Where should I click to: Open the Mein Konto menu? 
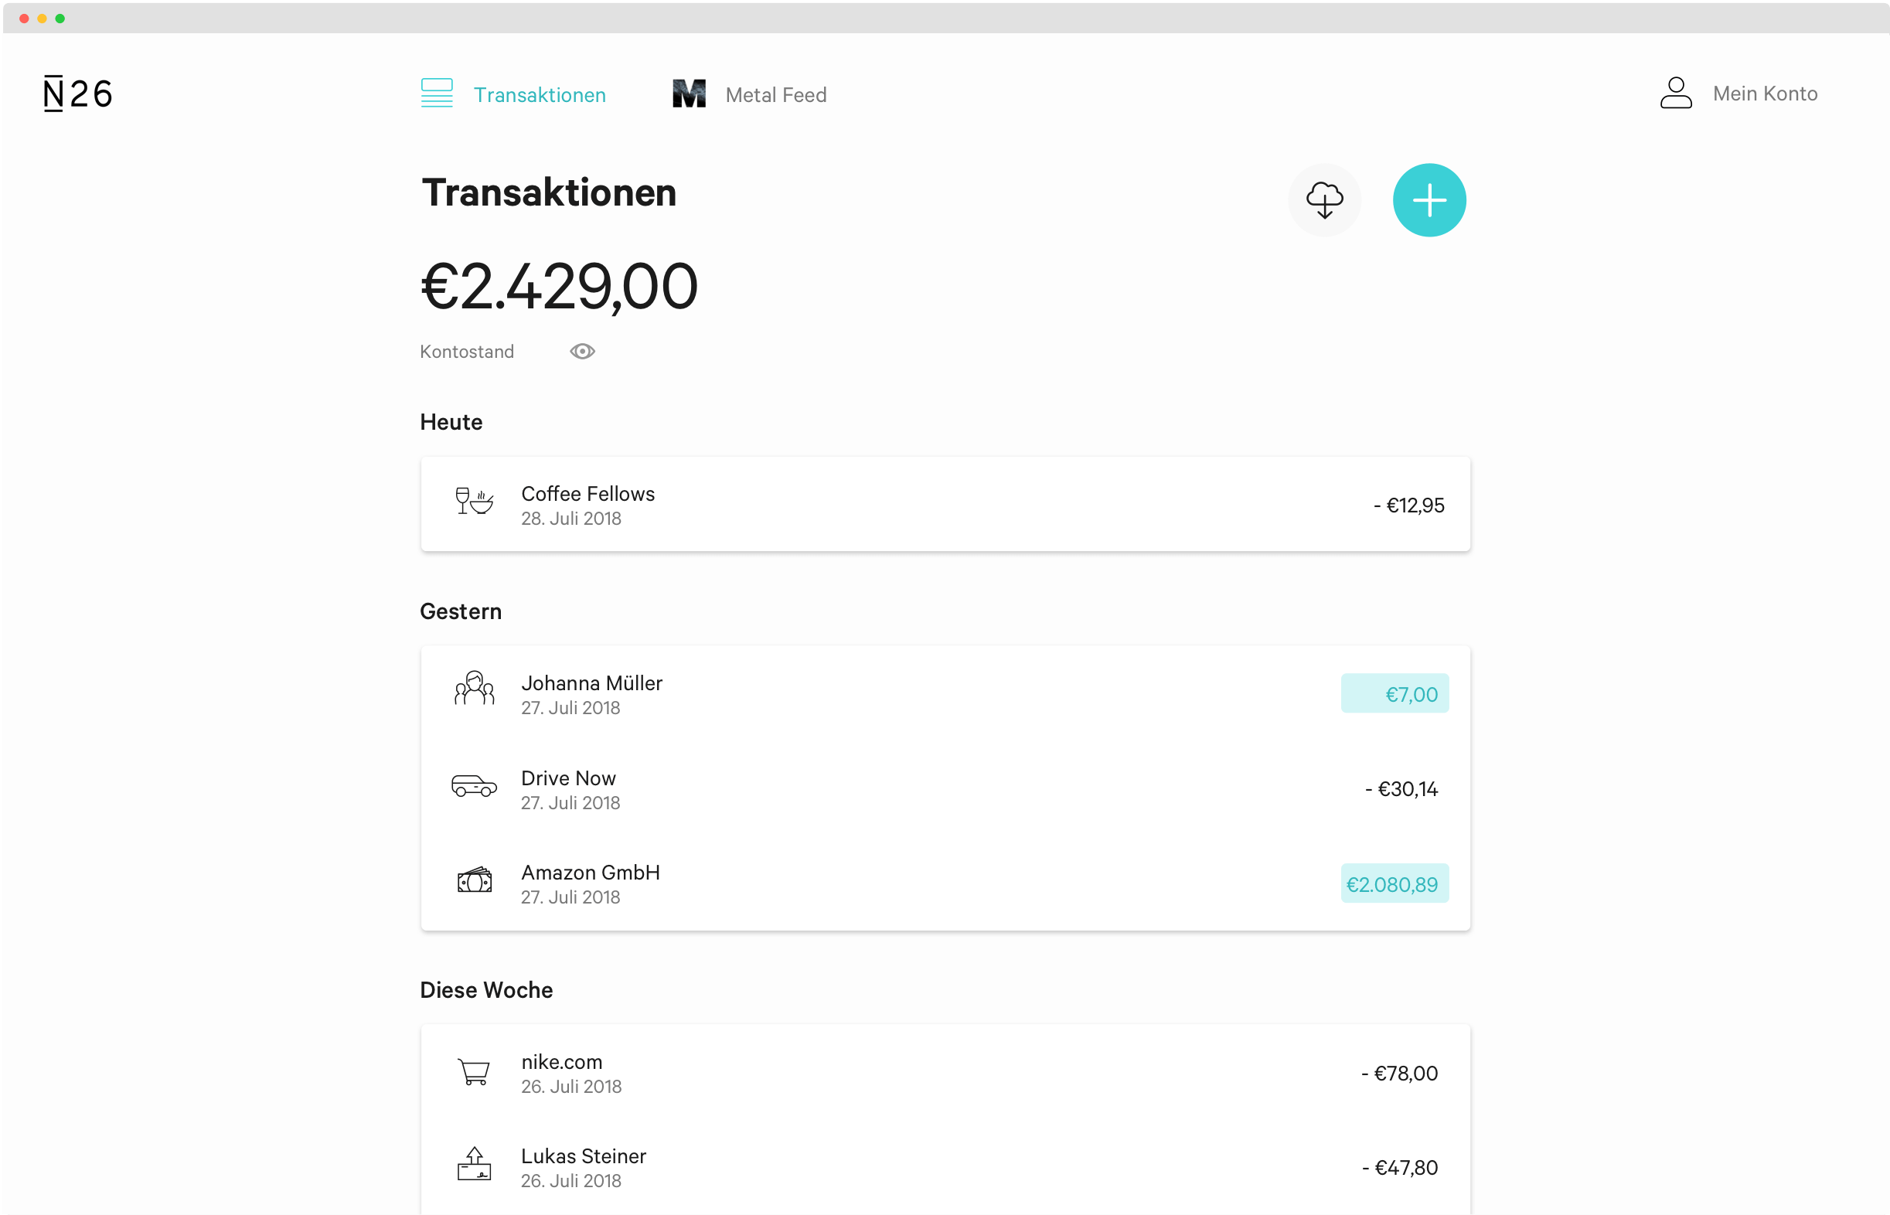[x=1765, y=94]
